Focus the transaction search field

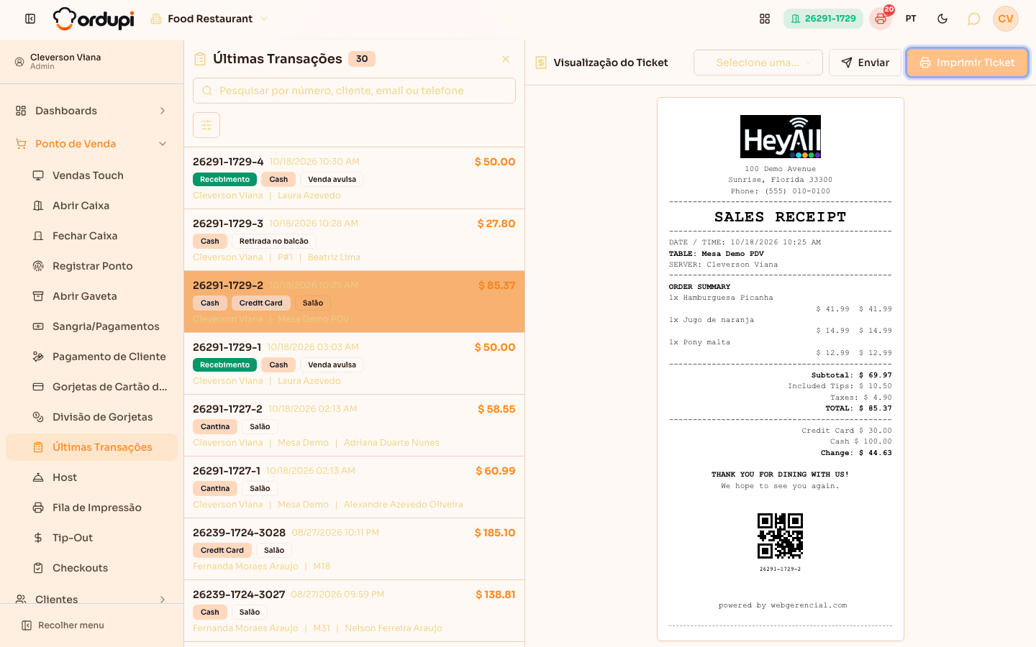click(354, 91)
